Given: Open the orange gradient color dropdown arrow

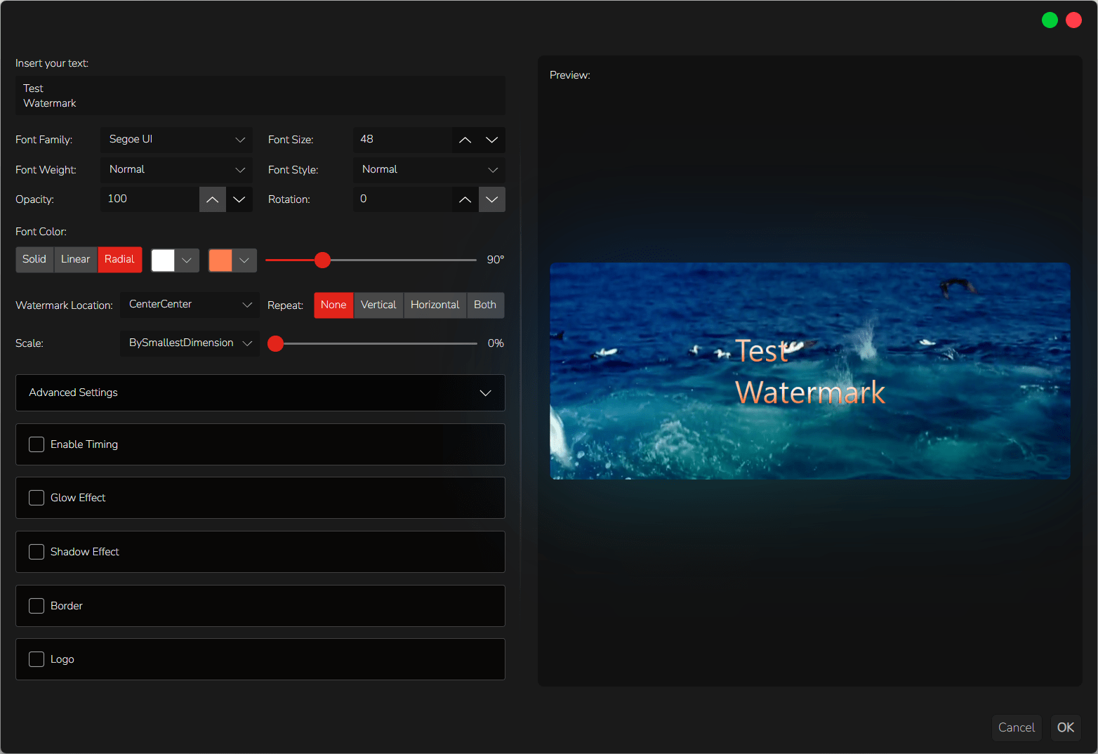Looking at the screenshot, I should [244, 260].
